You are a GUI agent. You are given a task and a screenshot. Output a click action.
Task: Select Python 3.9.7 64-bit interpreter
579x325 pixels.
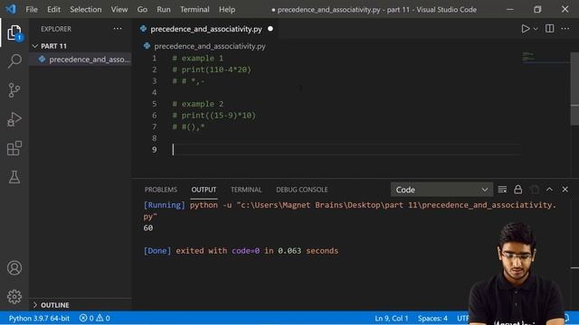click(x=39, y=319)
